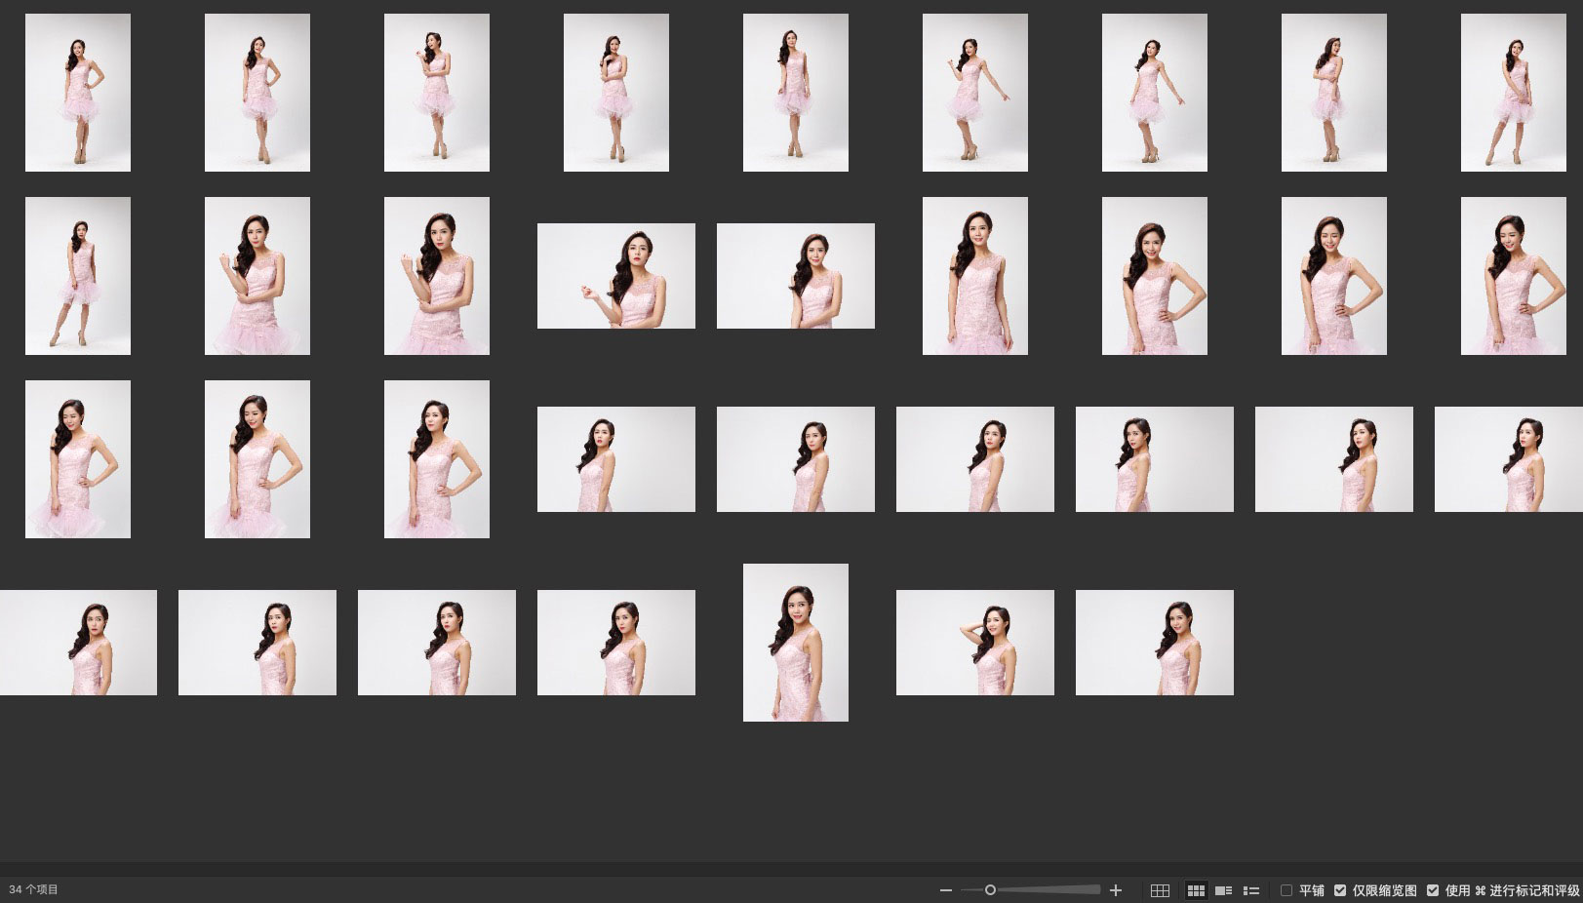Select the first thumbnail in the top row
This screenshot has height=903, width=1583.
point(78,93)
